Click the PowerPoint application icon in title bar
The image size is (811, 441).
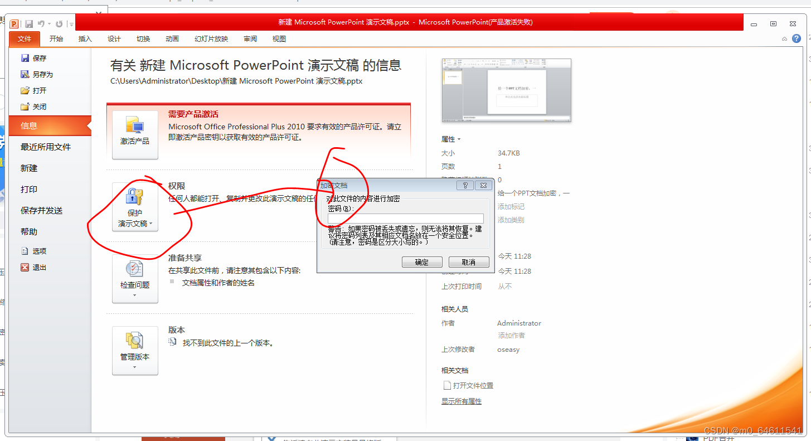point(14,23)
